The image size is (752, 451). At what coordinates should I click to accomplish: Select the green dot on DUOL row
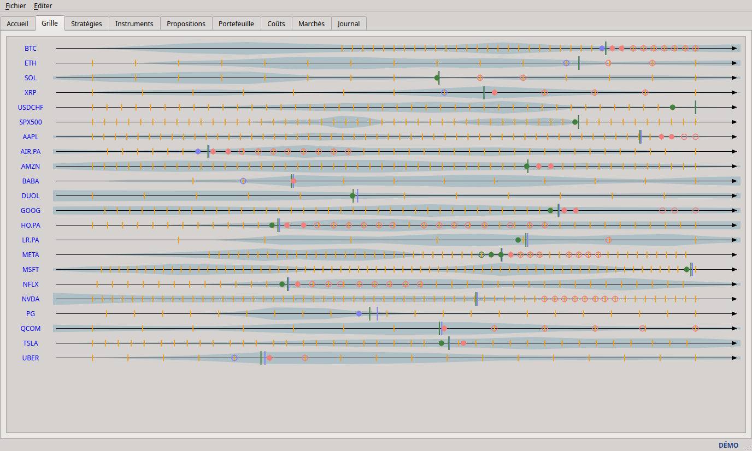pos(352,195)
